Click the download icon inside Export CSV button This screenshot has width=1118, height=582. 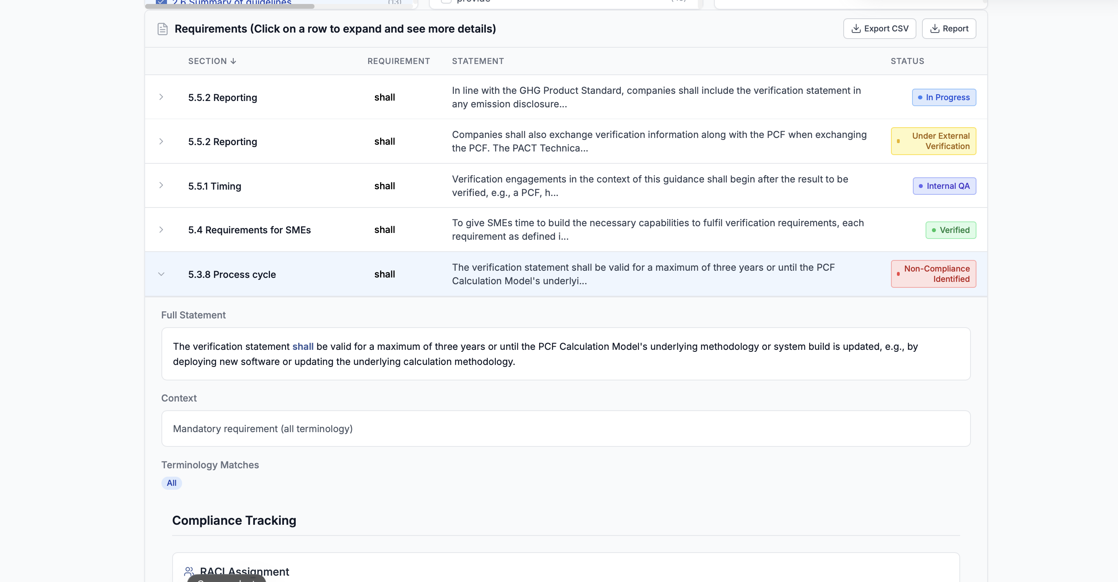(856, 28)
